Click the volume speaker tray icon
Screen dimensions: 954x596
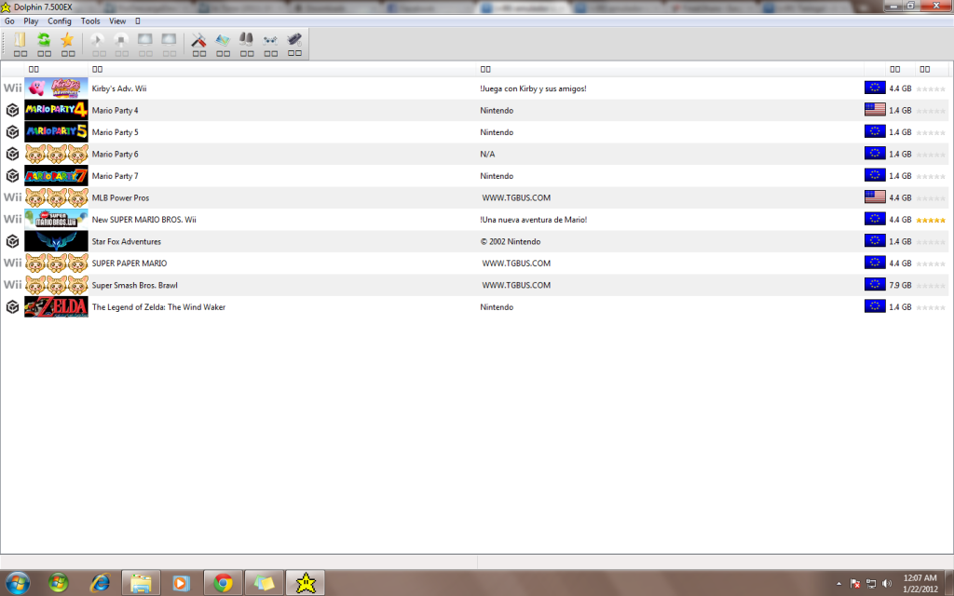(887, 584)
